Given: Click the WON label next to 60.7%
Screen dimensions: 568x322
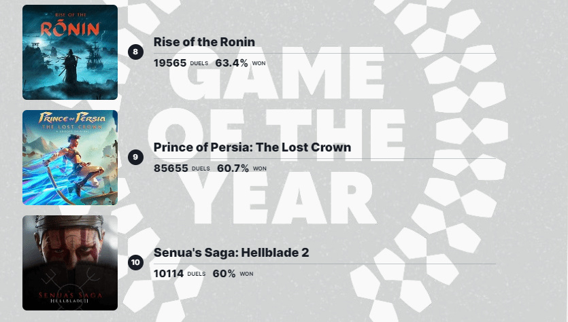Looking at the screenshot, I should click(260, 168).
